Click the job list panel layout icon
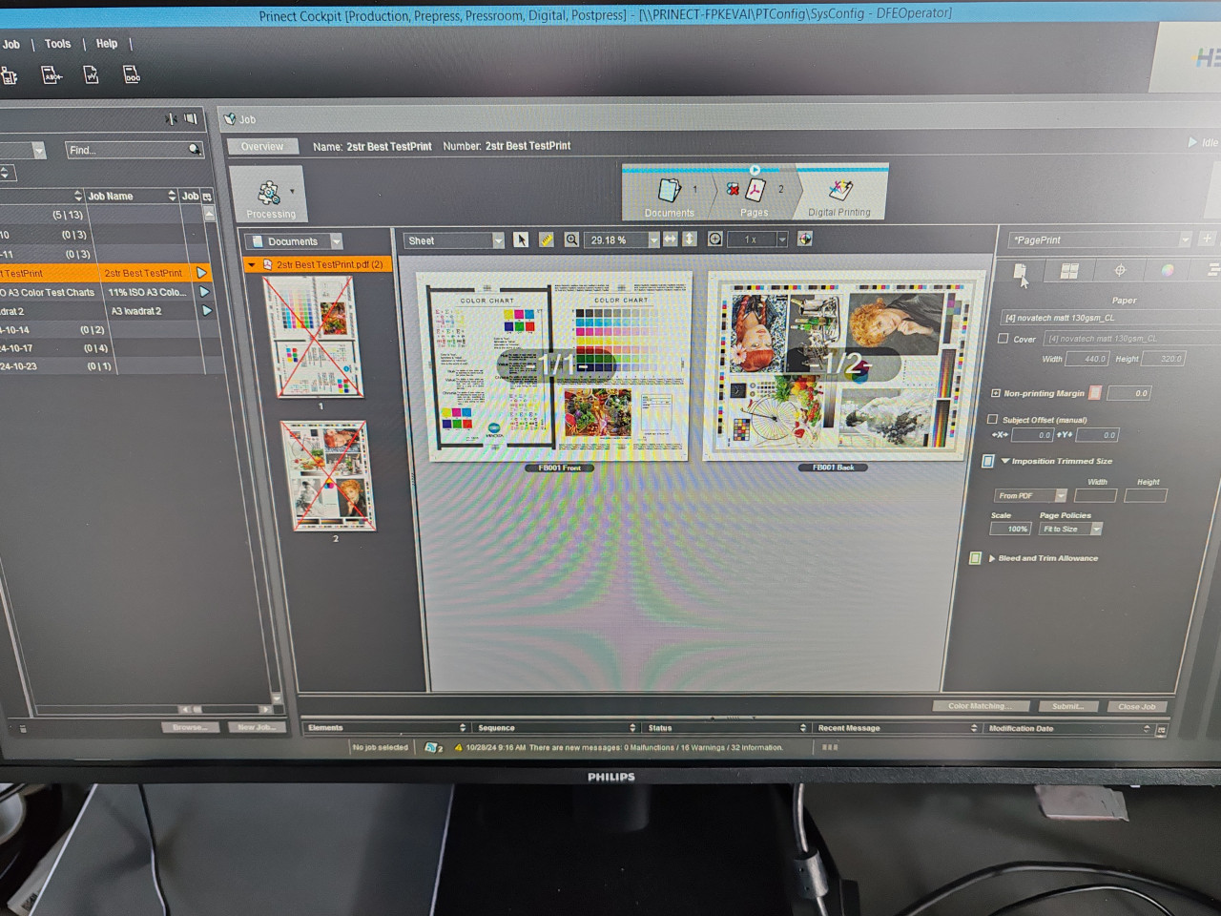The image size is (1221, 916). point(191,119)
